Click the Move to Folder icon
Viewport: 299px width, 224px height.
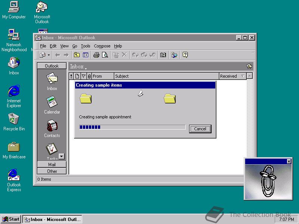click(x=116, y=55)
